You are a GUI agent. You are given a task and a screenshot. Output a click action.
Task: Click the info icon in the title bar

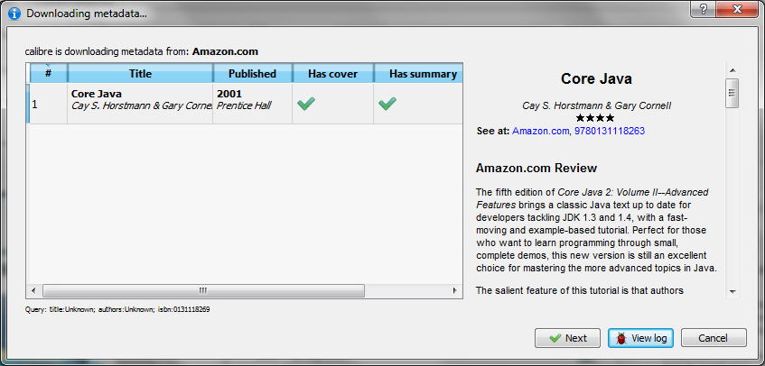(14, 14)
